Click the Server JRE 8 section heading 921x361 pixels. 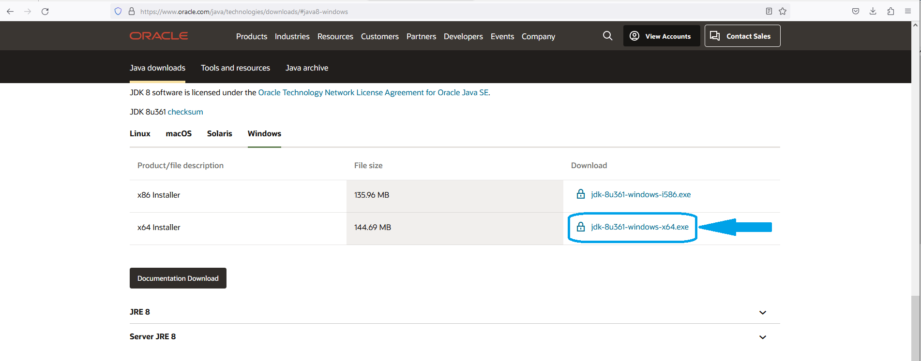pyautogui.click(x=152, y=336)
